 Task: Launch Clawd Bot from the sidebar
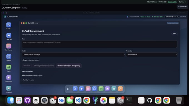9,36
